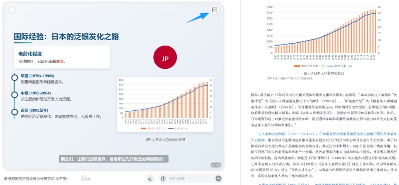Click slide caption 图1-3 日本人口老龄化状况
399x185 pixels.
point(165,140)
